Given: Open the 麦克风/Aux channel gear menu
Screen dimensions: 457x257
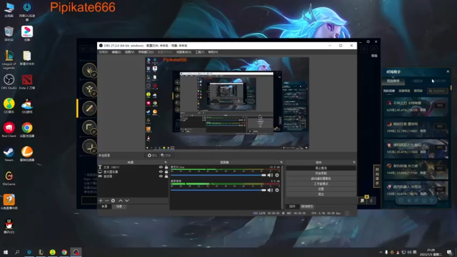Looking at the screenshot, I should [277, 175].
